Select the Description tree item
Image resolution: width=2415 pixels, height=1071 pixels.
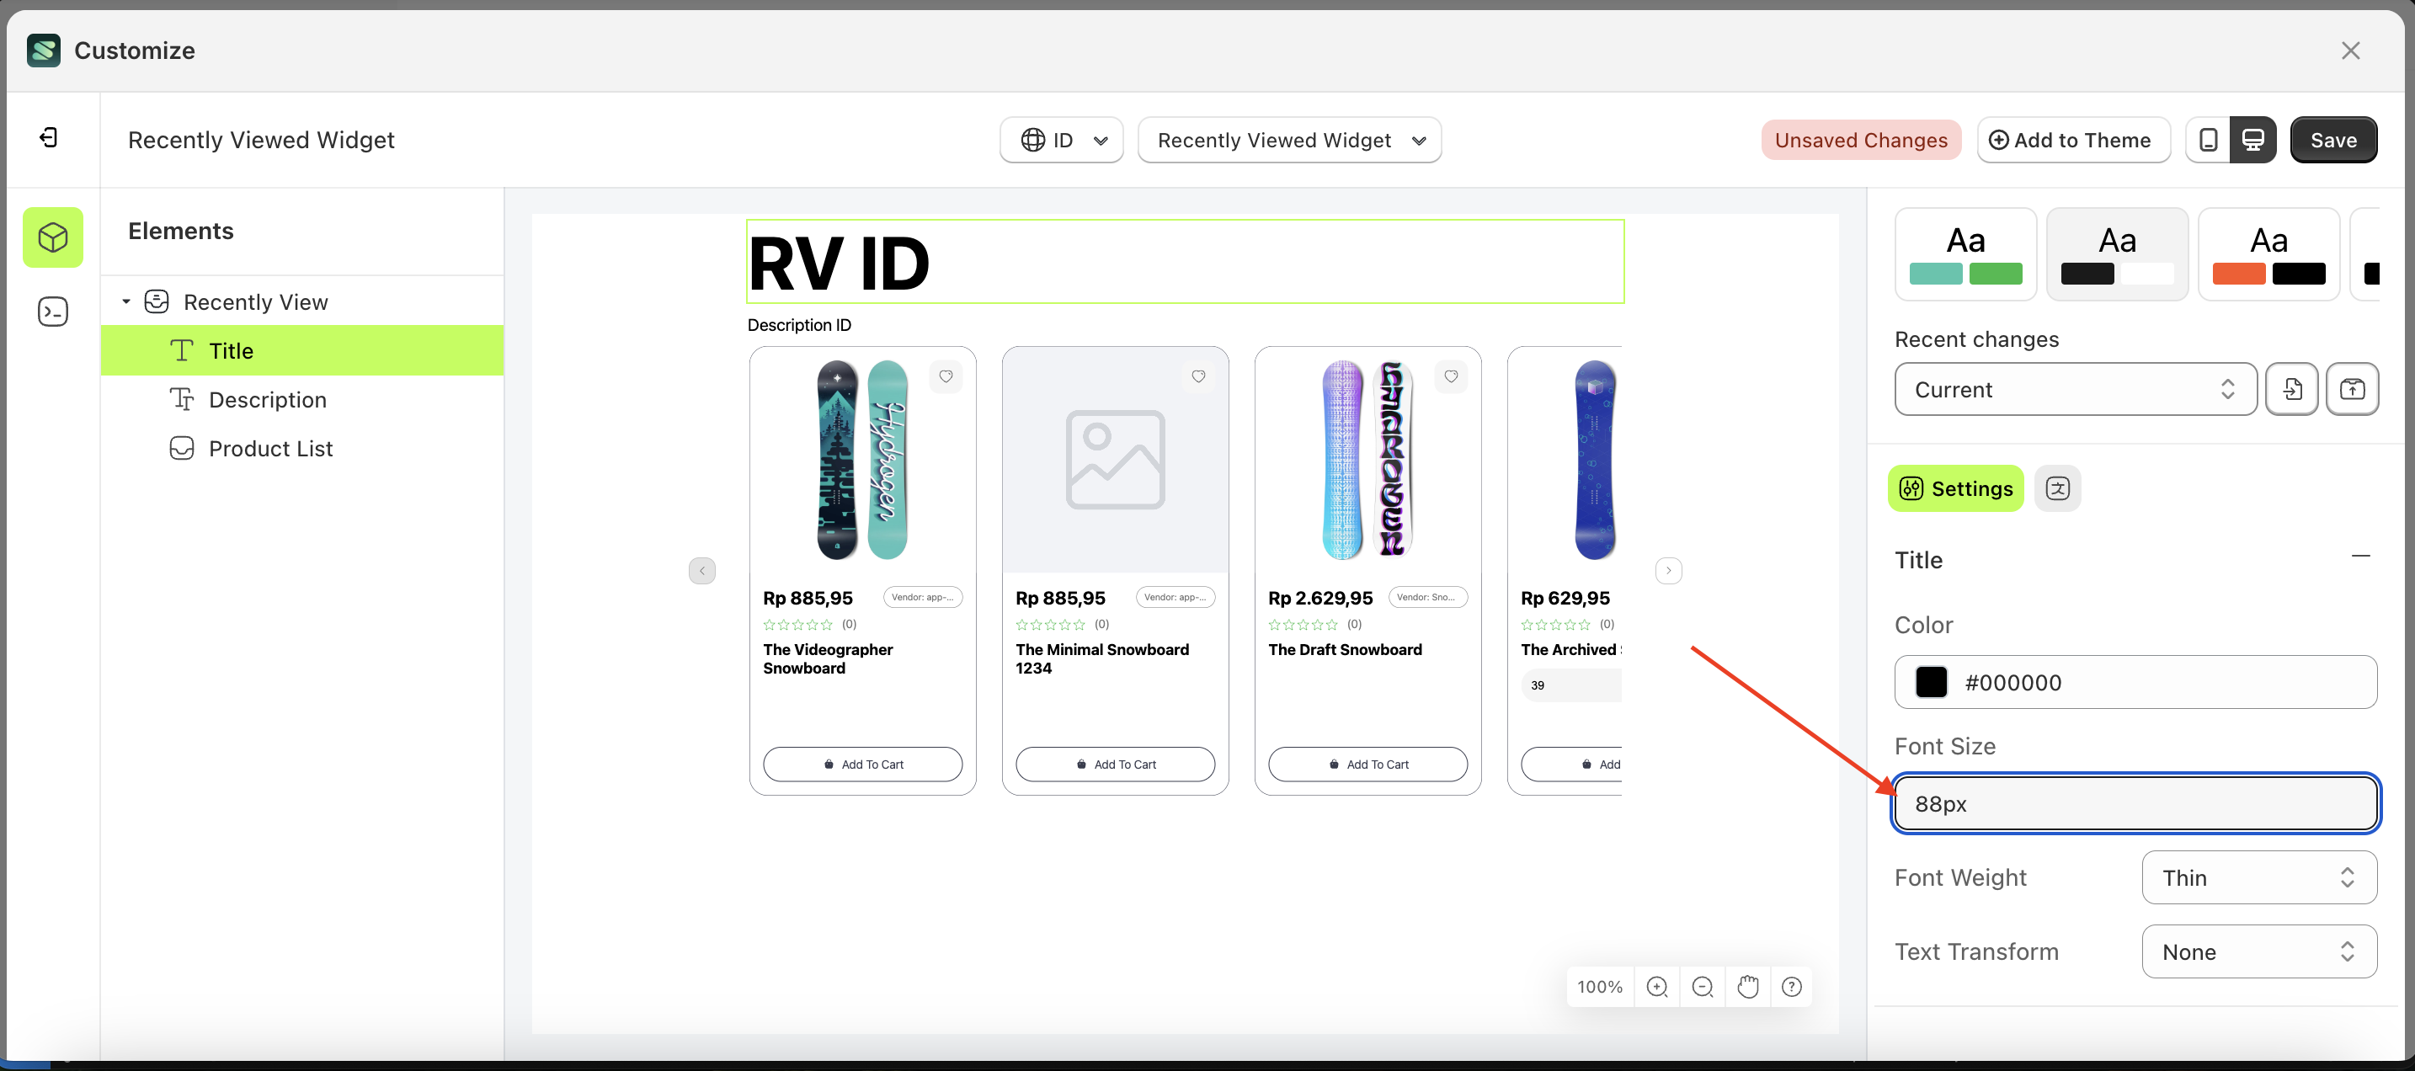(268, 398)
